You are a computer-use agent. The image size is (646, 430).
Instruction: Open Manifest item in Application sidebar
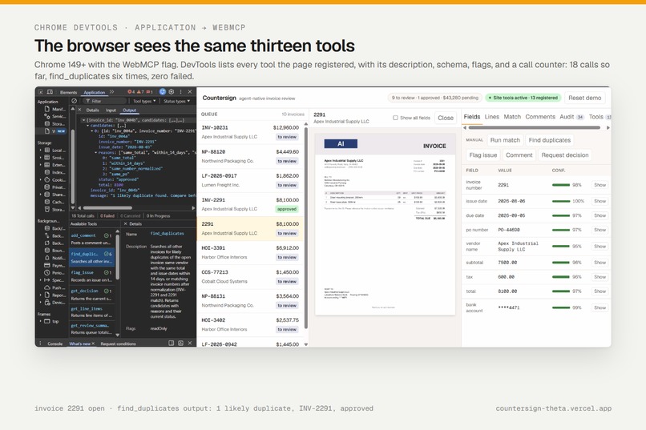tap(55, 109)
